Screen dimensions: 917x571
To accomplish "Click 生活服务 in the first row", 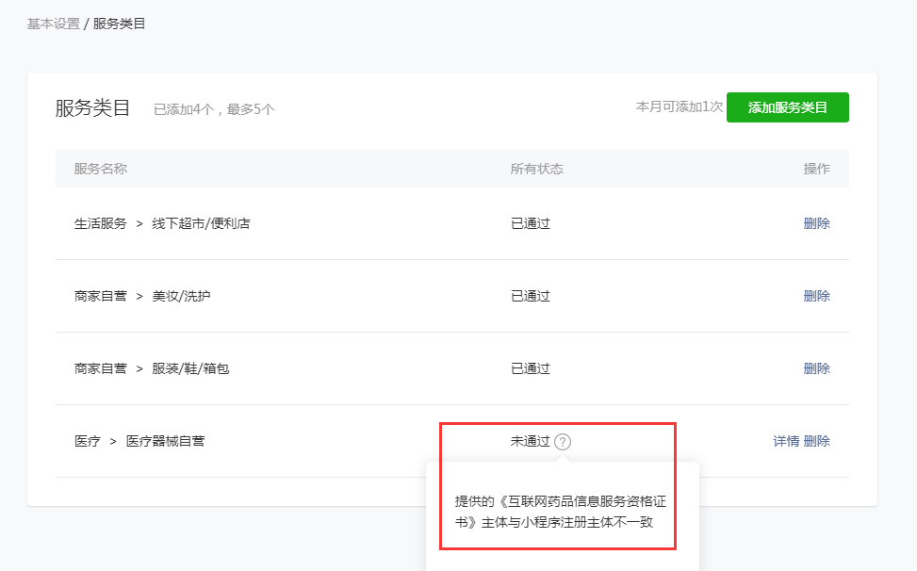I will click(x=101, y=223).
